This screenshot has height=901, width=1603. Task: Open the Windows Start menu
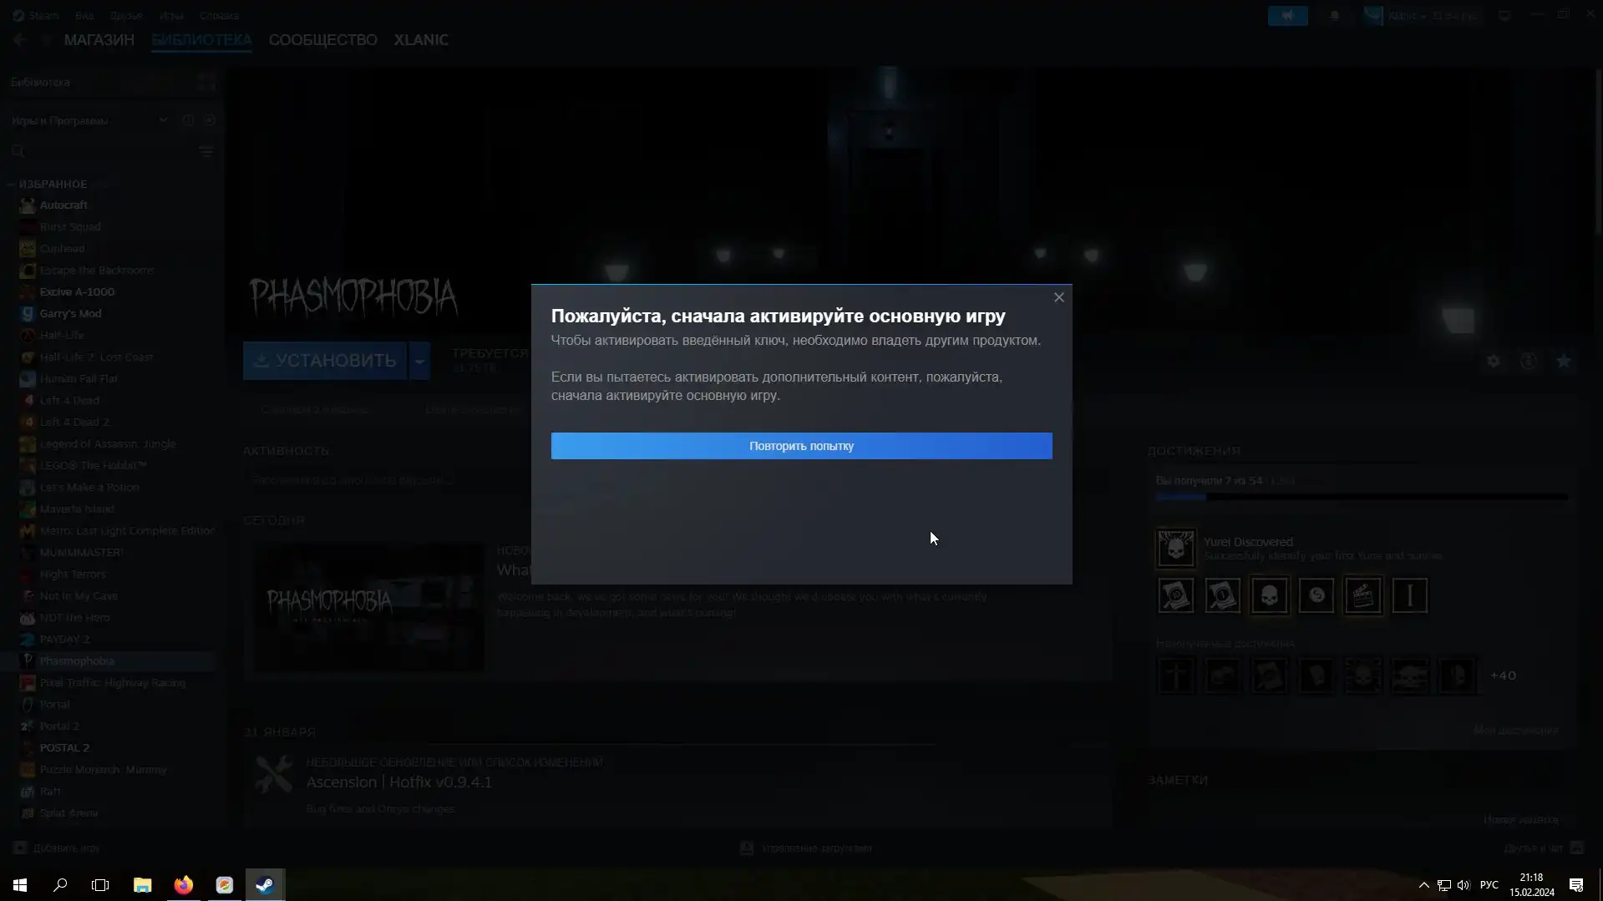[20, 884]
